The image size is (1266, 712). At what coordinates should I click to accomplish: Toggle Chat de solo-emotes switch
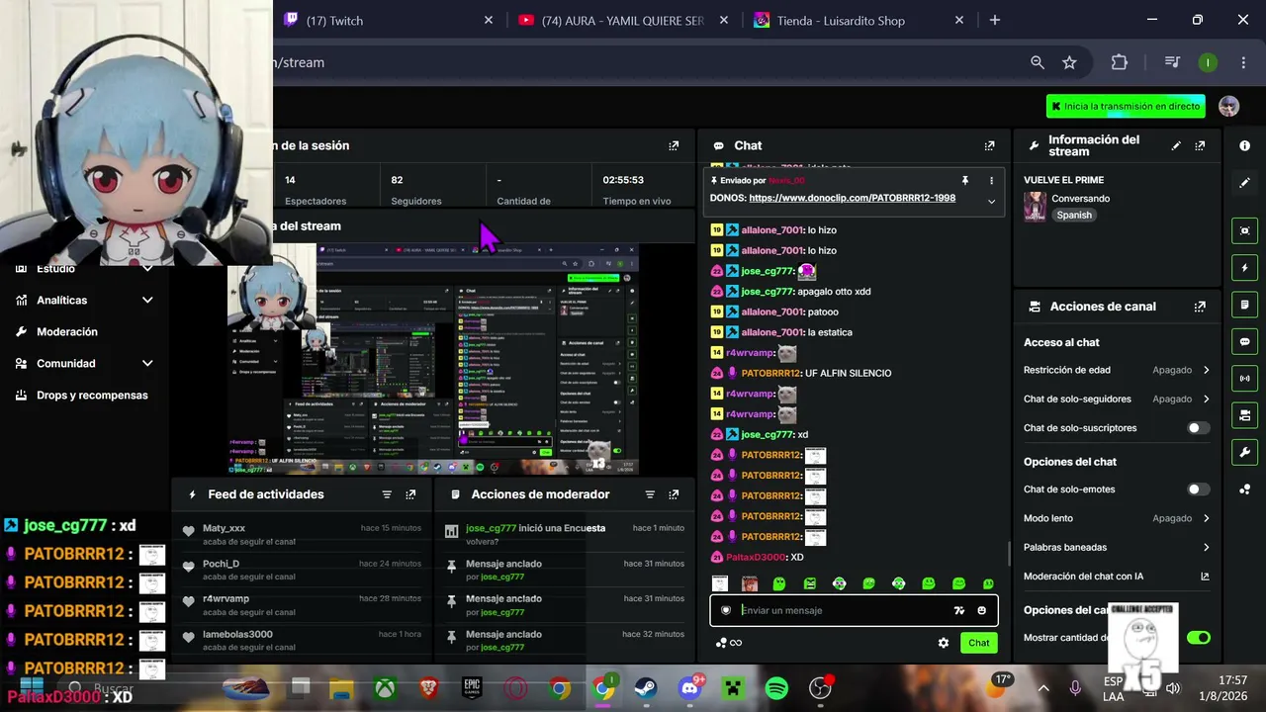[x=1197, y=489]
